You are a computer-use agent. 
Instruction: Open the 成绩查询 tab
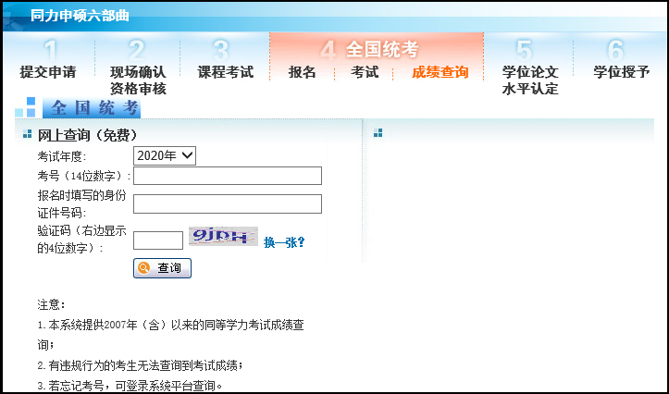440,72
